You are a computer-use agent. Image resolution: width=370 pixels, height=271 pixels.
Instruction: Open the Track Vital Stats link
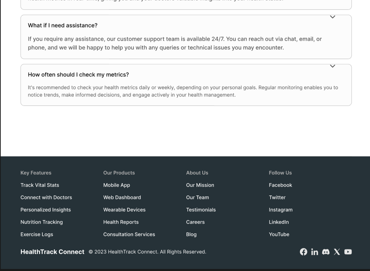point(40,185)
